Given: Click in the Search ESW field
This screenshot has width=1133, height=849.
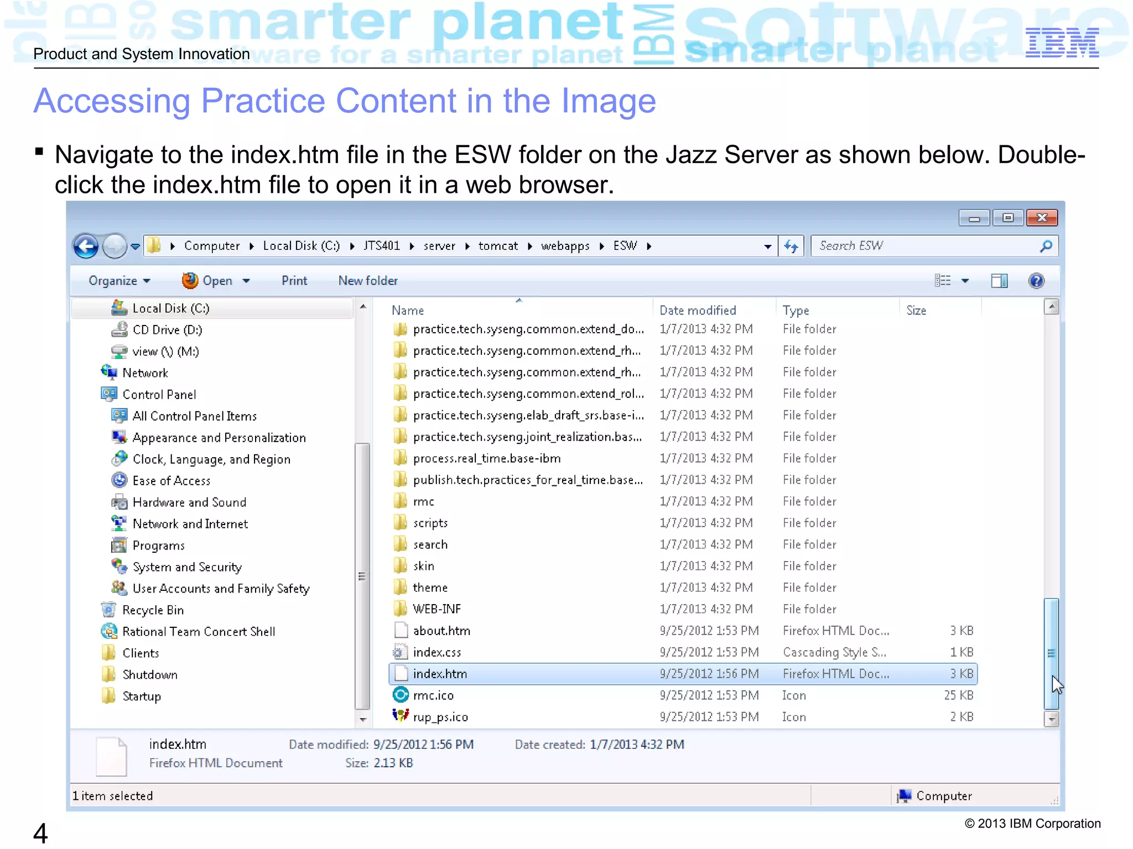Looking at the screenshot, I should pos(934,246).
